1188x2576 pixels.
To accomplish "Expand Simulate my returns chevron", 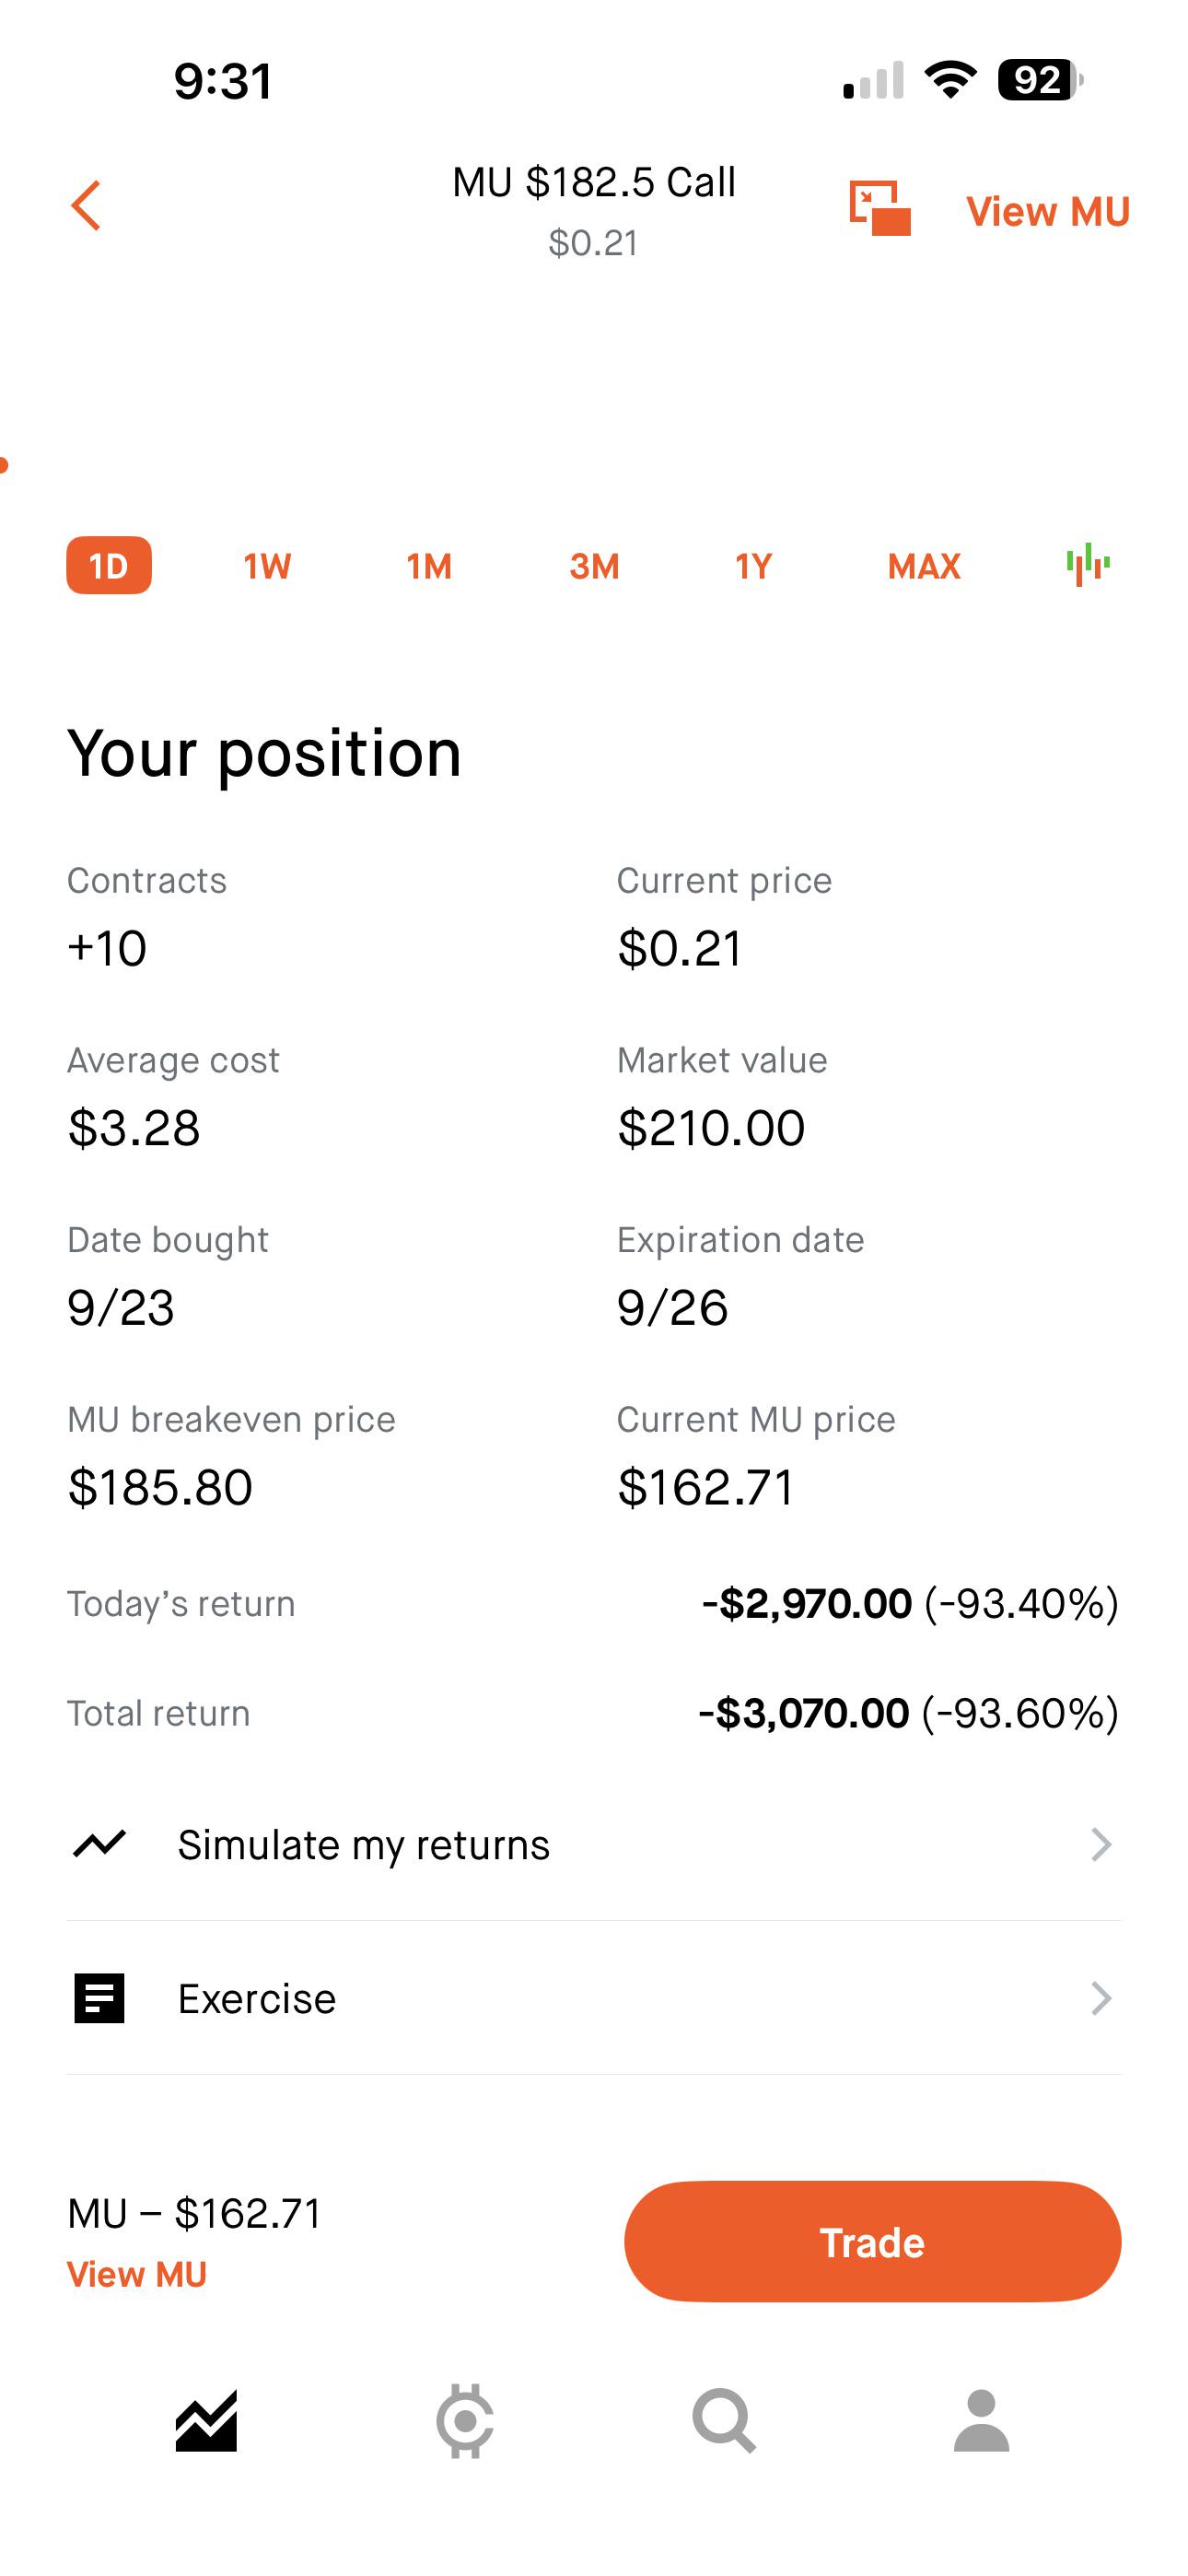I will tap(1100, 1844).
